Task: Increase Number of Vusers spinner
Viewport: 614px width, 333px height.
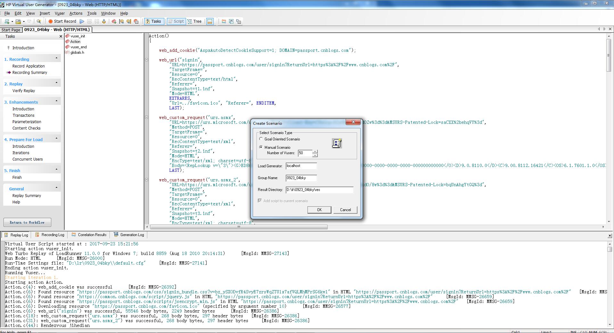Action: [315, 152]
